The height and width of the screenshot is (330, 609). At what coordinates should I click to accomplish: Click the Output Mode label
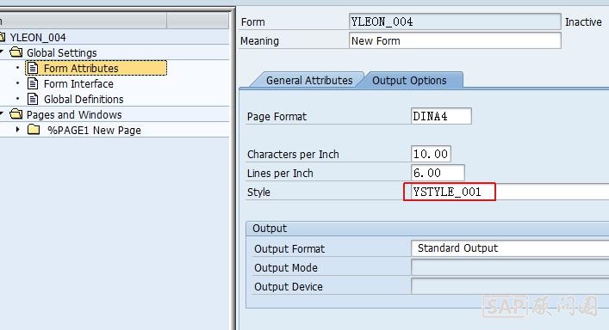click(285, 267)
